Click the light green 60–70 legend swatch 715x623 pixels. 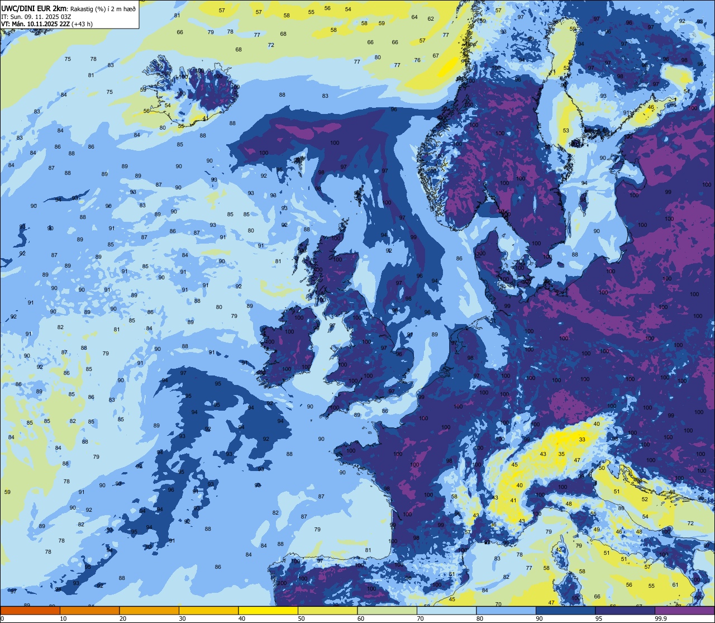387,610
